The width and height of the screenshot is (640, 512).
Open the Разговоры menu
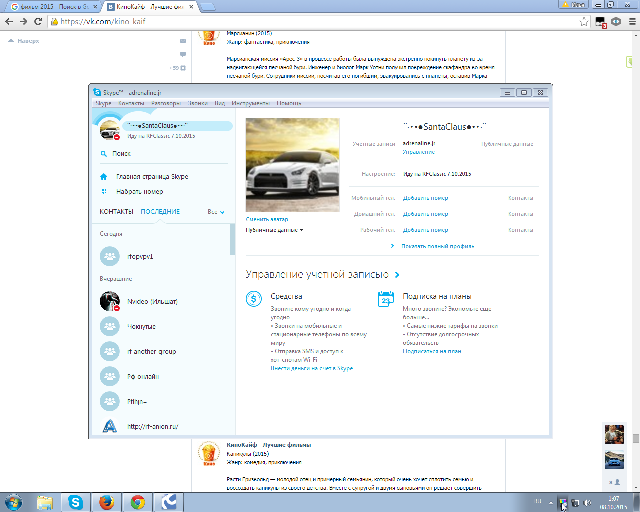pyautogui.click(x=166, y=103)
